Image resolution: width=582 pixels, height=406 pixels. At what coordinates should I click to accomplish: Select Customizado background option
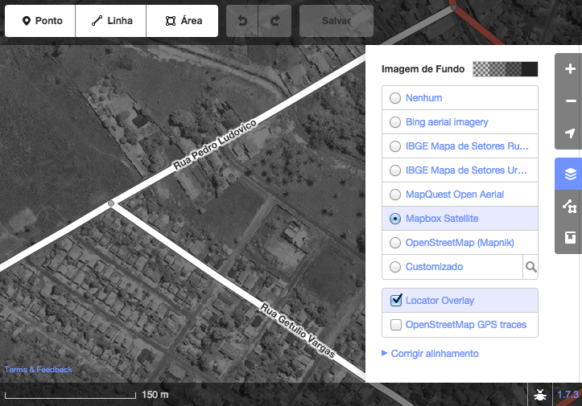[452, 267]
